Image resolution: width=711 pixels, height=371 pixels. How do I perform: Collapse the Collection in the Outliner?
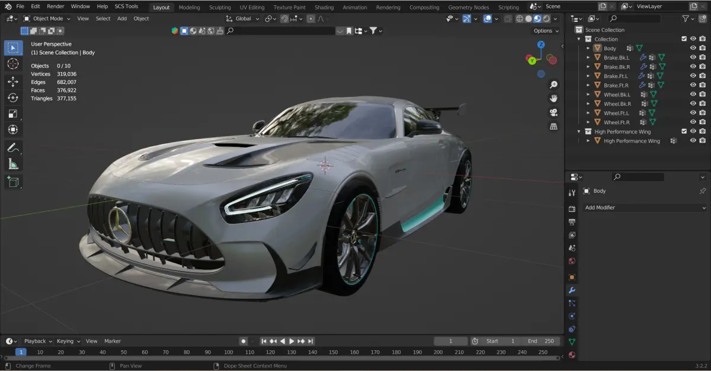click(579, 39)
